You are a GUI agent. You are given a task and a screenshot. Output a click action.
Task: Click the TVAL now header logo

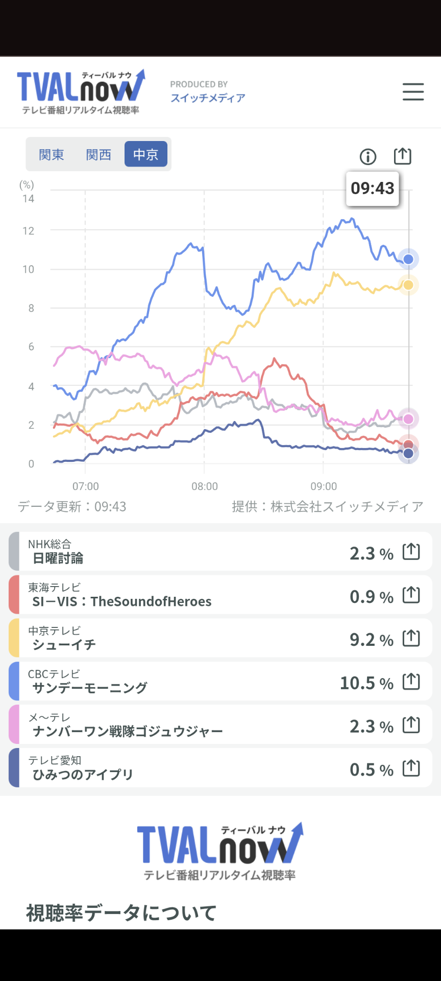(x=81, y=92)
